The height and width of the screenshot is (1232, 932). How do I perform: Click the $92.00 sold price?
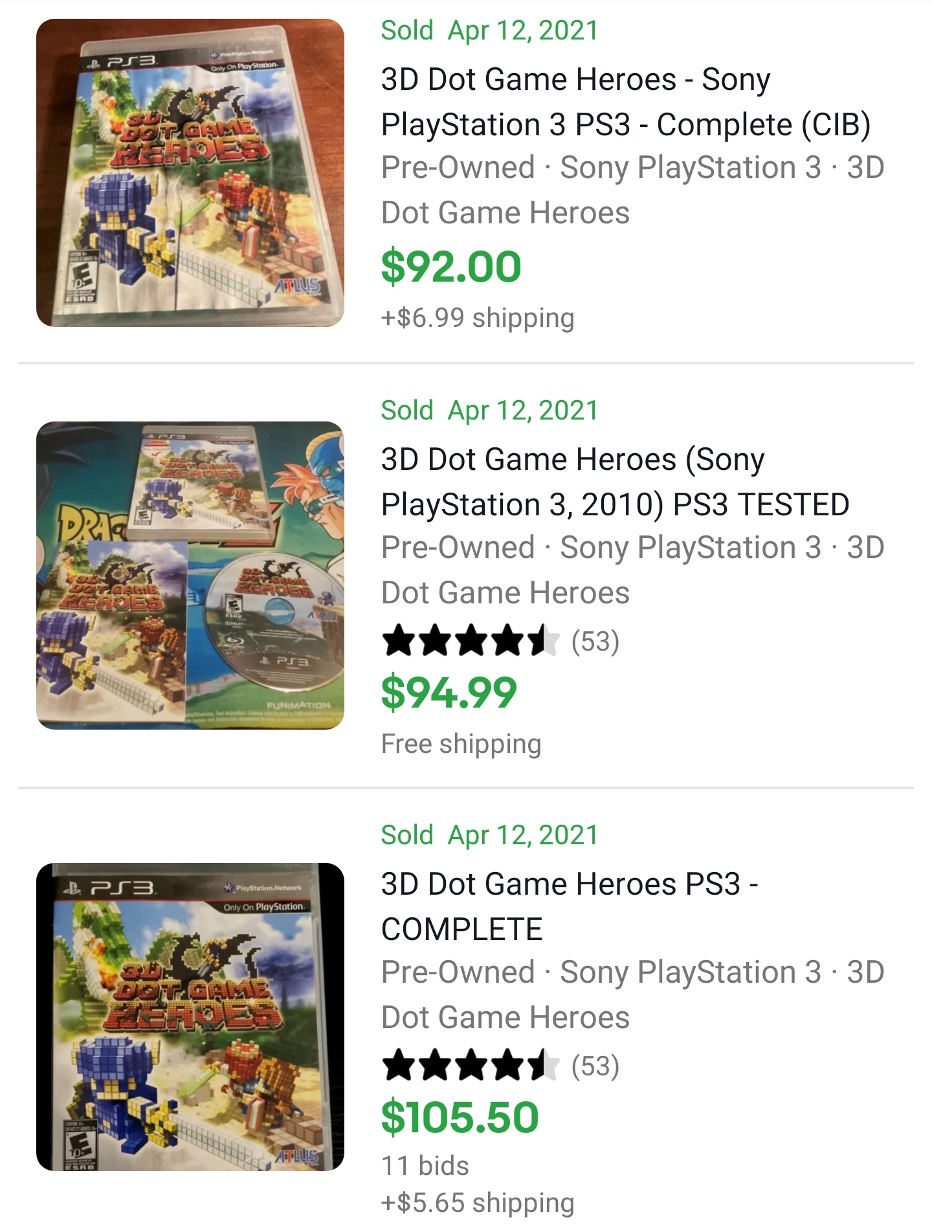click(451, 267)
